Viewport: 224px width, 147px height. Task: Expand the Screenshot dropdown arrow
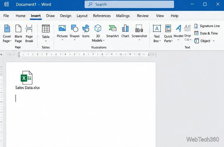tap(139, 40)
